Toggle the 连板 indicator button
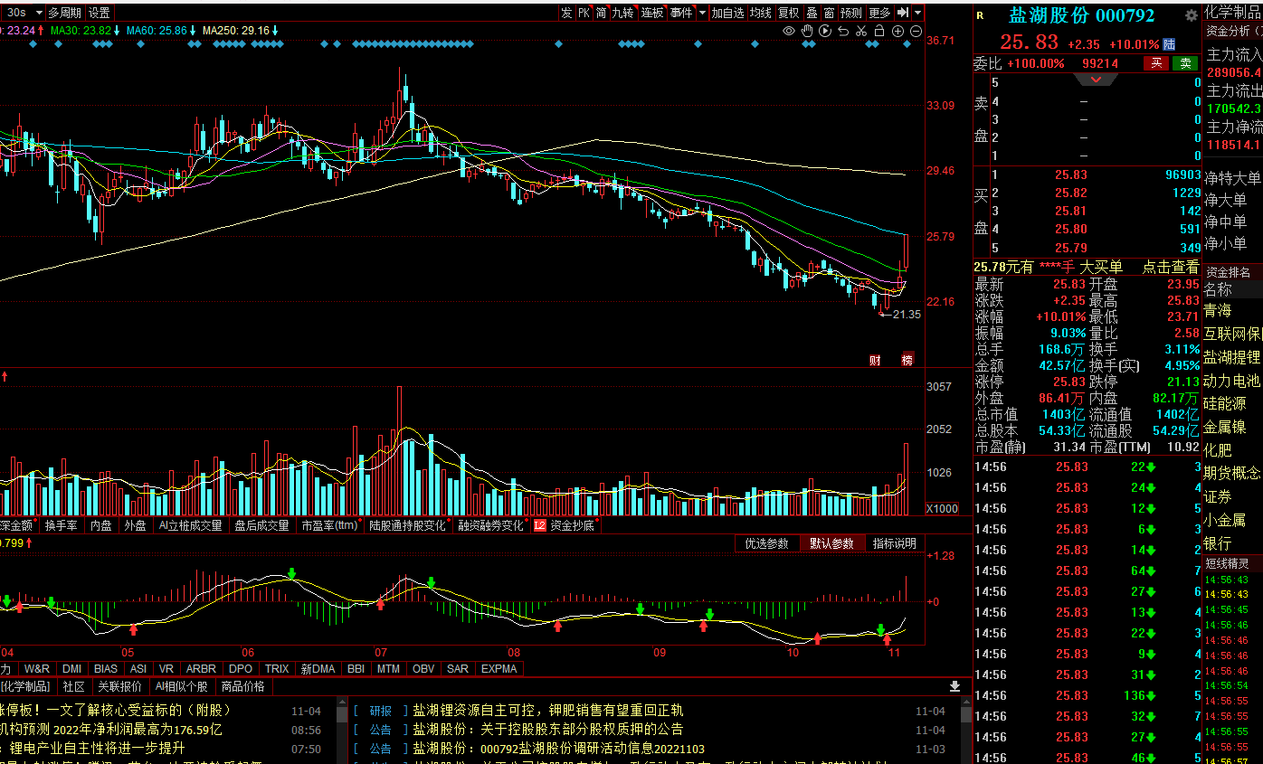This screenshot has height=764, width=1263. coord(652,13)
